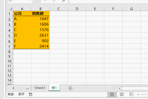
Task: Switch to the Sheet3 tab
Action: [x=40, y=88]
